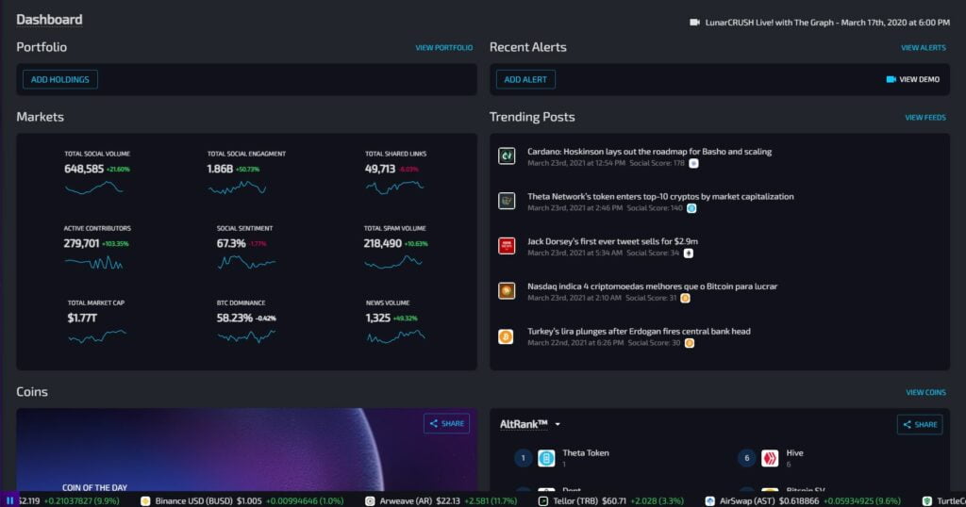The height and width of the screenshot is (507, 966).
Task: Open the LunarCRUSH Live with The Graph announcement
Action: 826,23
